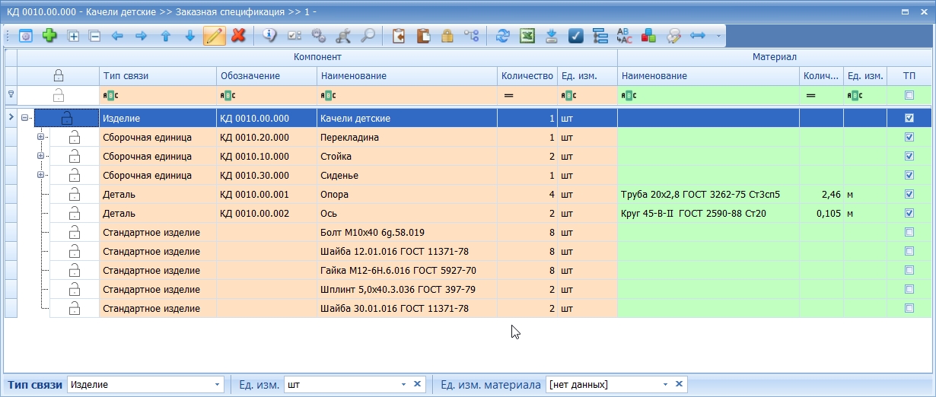Click the ТП column header

[909, 76]
